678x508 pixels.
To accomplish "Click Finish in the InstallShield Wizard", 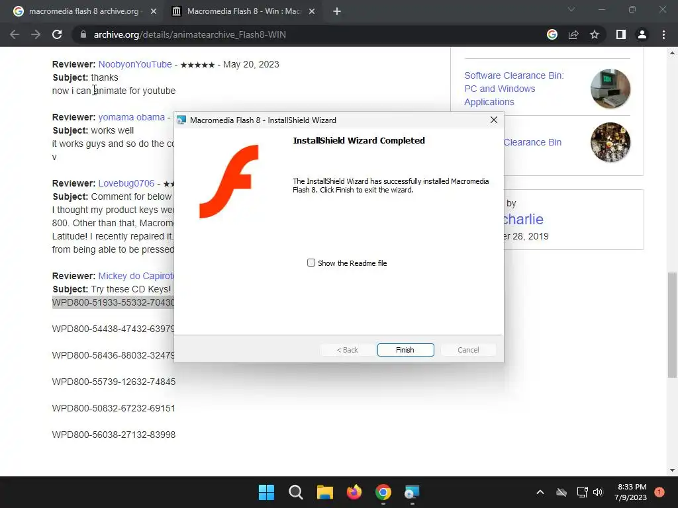I will coord(405,350).
